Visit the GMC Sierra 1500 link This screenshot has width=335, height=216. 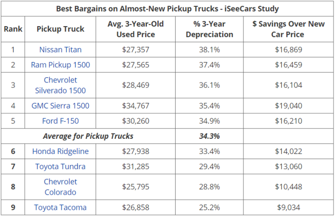[x=60, y=105]
